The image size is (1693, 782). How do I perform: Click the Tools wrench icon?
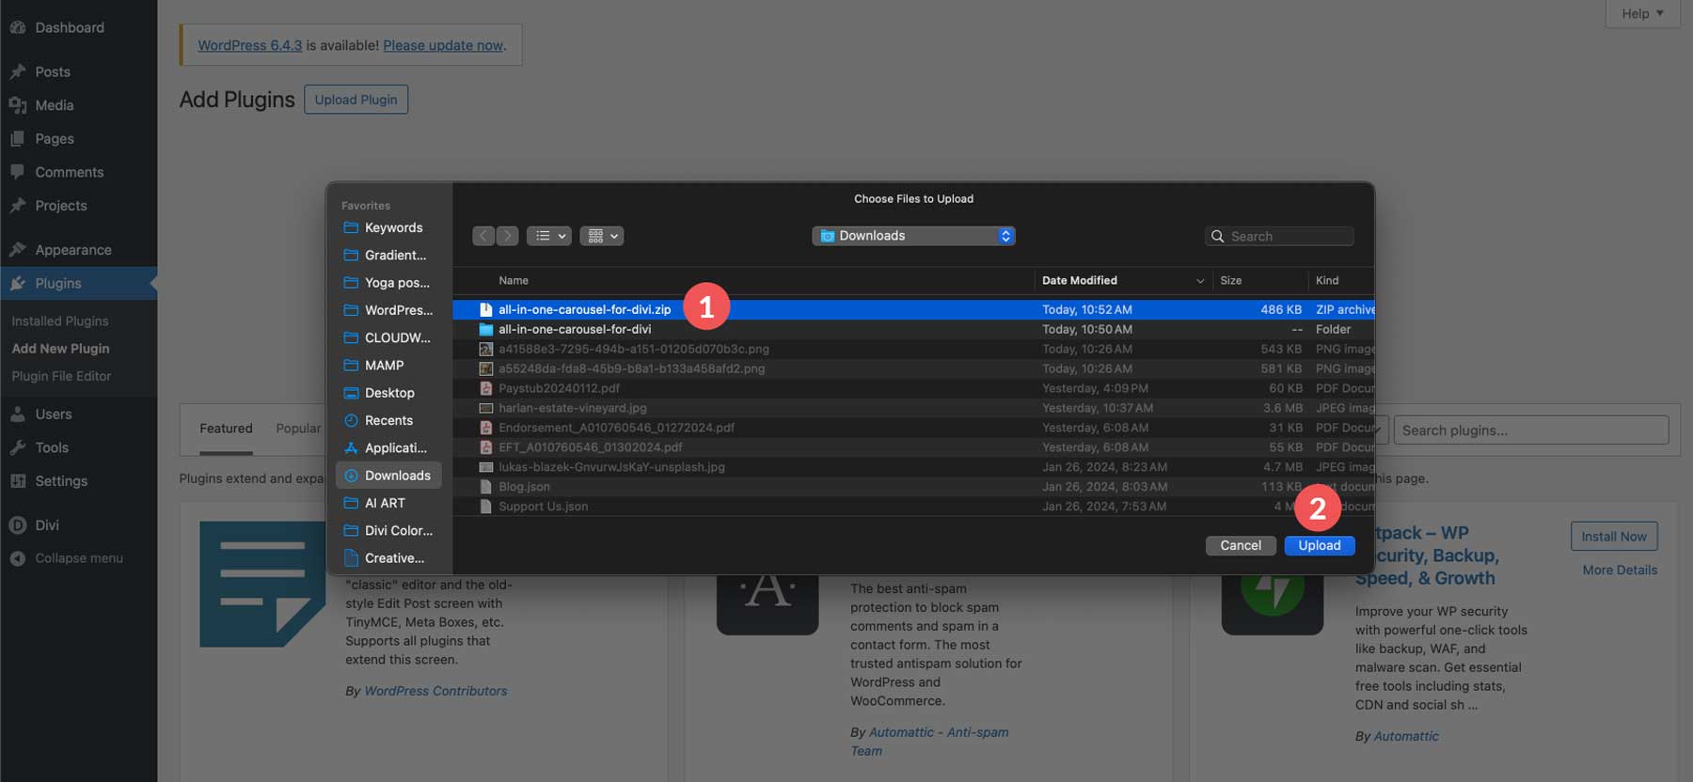tap(17, 447)
